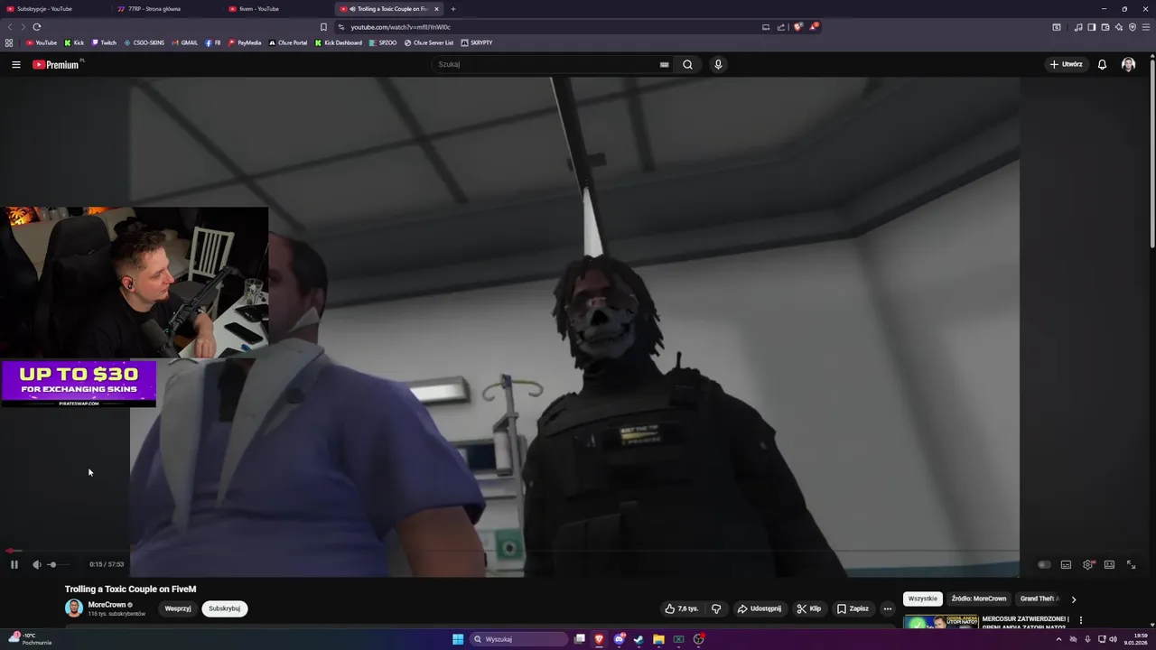Open Brave Wallet icon in toolbar
This screenshot has width=1156, height=650.
tap(1105, 27)
